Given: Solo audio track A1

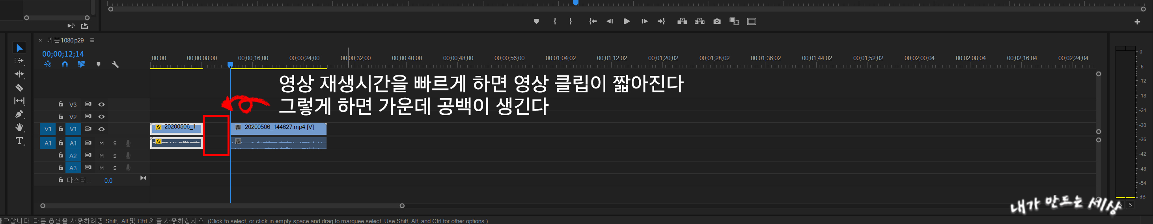Looking at the screenshot, I should coord(115,143).
